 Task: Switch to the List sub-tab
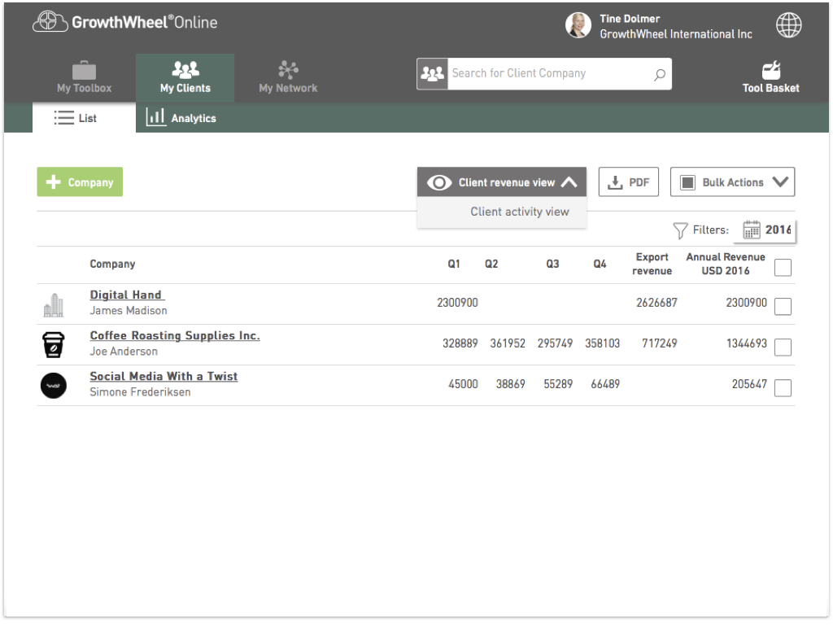[84, 118]
